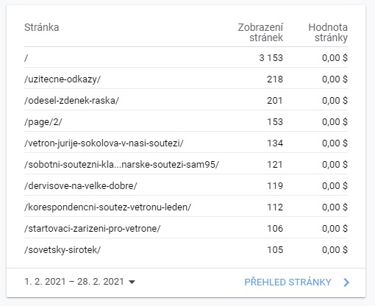
Task: Open /startovaci-zarizeni-pro-vetrone/ page
Action: 186,228
